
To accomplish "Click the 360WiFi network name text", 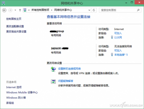I will pos(60,49).
